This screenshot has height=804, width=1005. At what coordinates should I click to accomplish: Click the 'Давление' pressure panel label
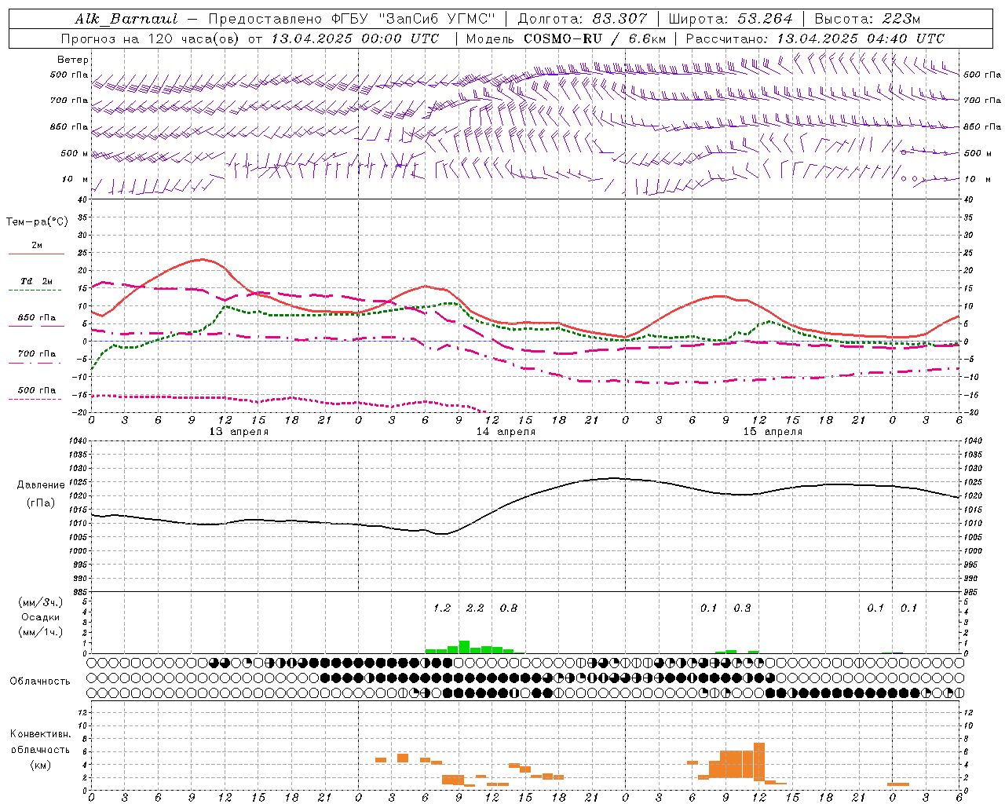41,485
